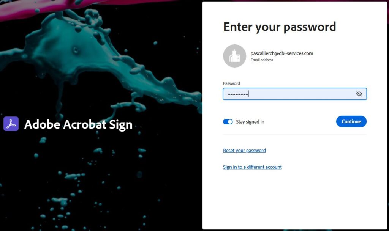The height and width of the screenshot is (231, 389).
Task: Click the purple Acrobat Sign logo icon
Action: (11, 124)
